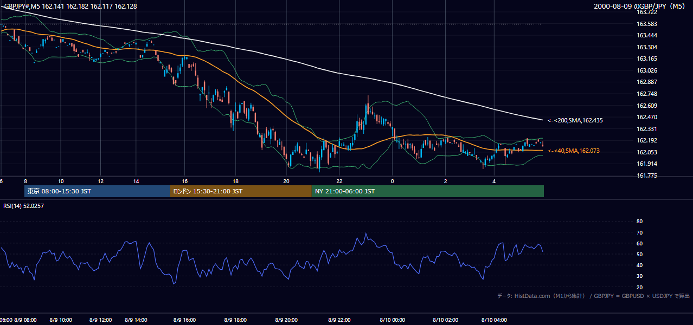Click the 8/9 10:00 date axis label
693x325 pixels.
[x=60, y=320]
